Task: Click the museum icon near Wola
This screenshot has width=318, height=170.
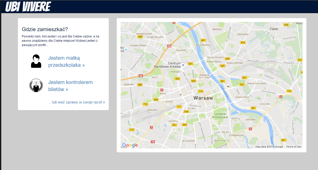Action: (x=180, y=95)
